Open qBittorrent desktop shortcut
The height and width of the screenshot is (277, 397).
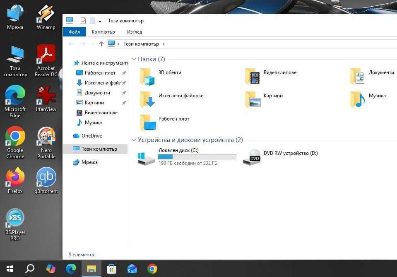pyautogui.click(x=46, y=181)
